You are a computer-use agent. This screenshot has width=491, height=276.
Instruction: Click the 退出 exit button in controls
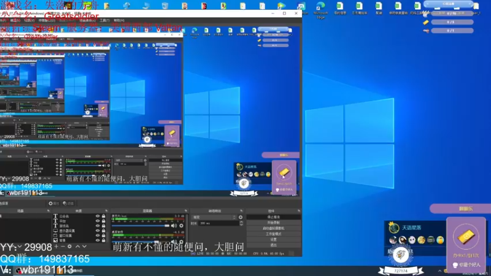point(273,245)
